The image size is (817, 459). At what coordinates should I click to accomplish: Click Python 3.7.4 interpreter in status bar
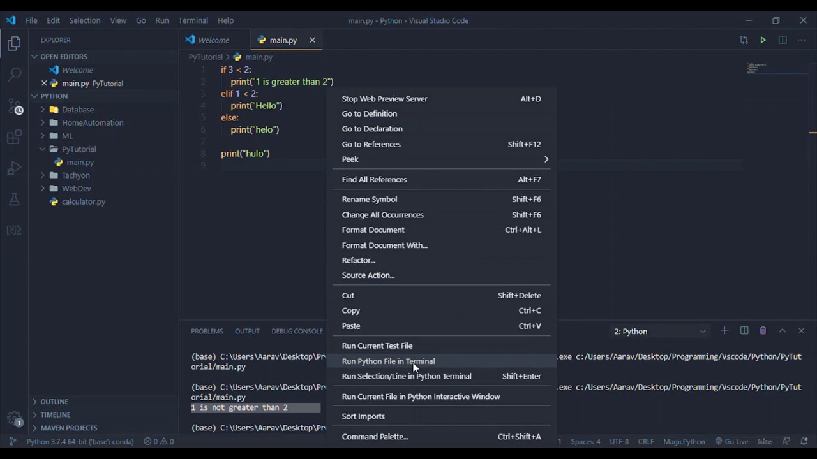coord(80,441)
